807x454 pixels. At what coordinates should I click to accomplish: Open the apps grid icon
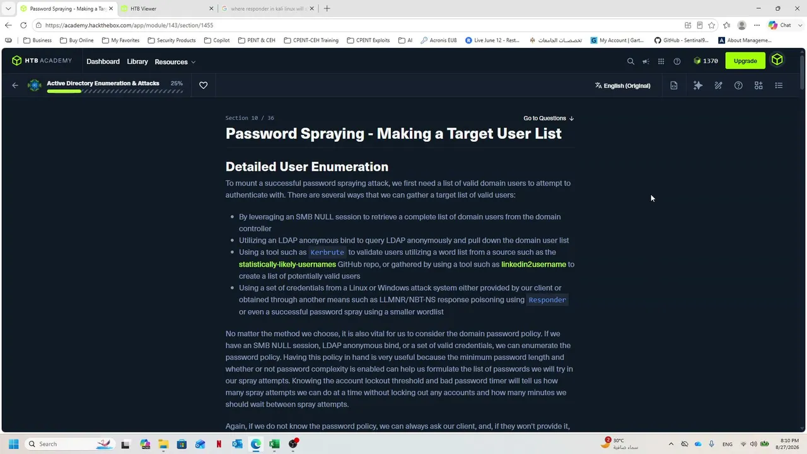661,61
